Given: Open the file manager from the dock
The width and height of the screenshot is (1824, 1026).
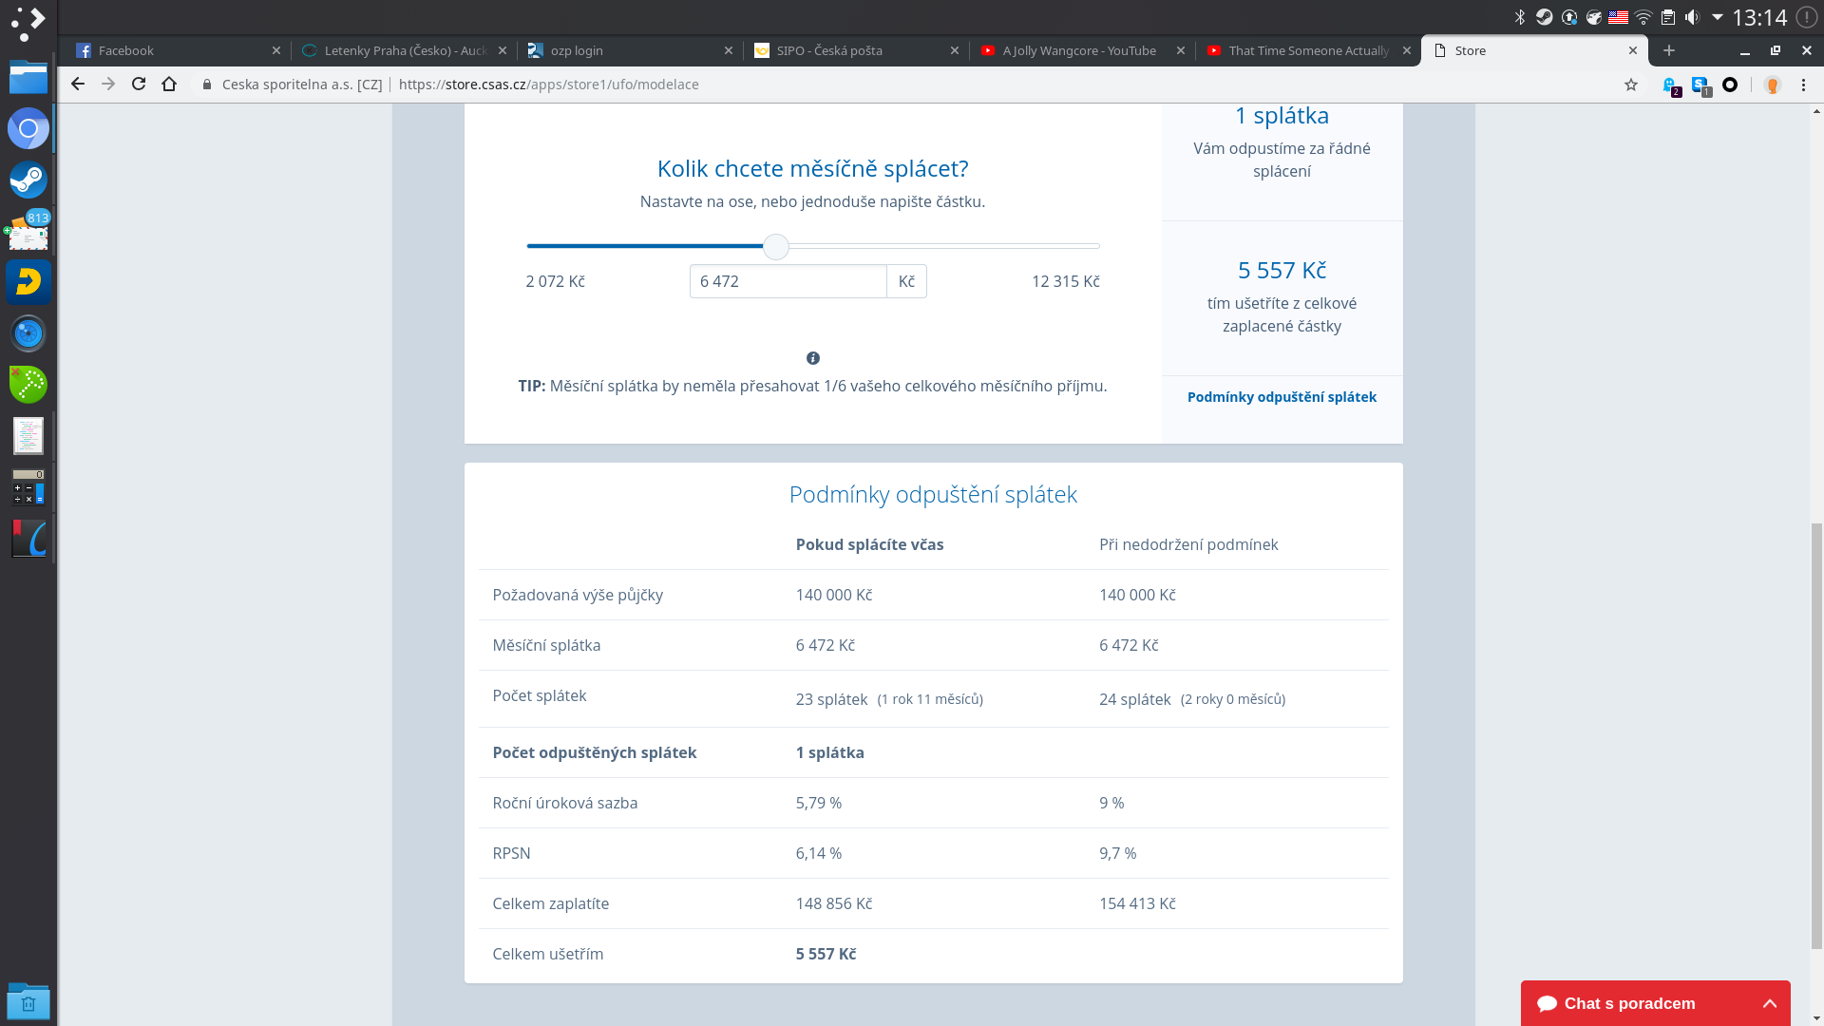Looking at the screenshot, I should click(x=28, y=77).
